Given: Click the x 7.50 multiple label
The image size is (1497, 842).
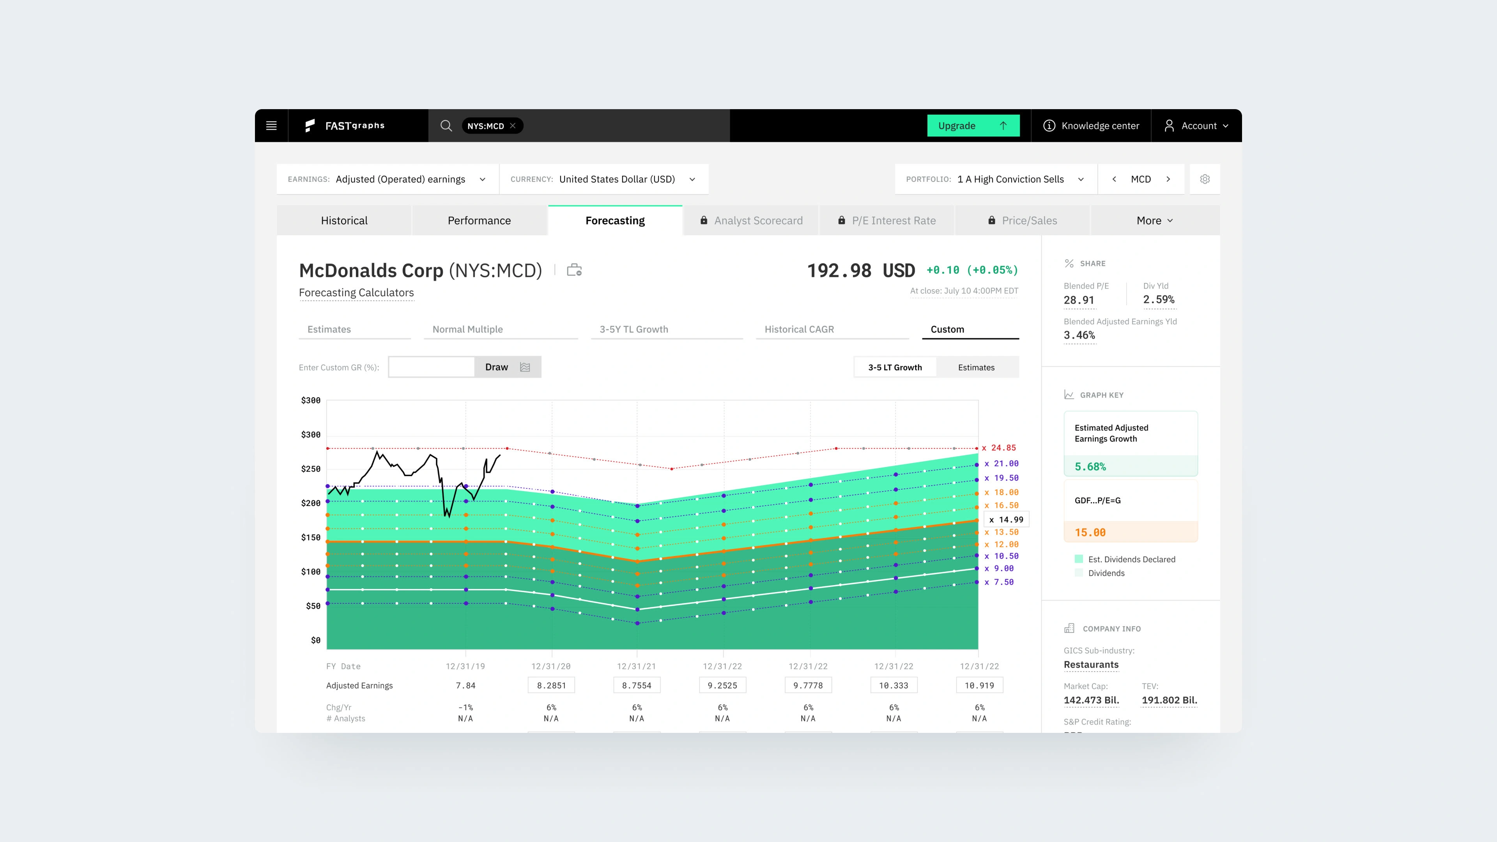Looking at the screenshot, I should coord(999,582).
